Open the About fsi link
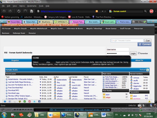 (x=139, y=60)
